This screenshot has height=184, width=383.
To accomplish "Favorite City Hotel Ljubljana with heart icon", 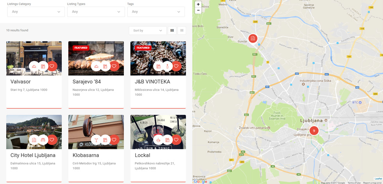I will click(x=52, y=140).
